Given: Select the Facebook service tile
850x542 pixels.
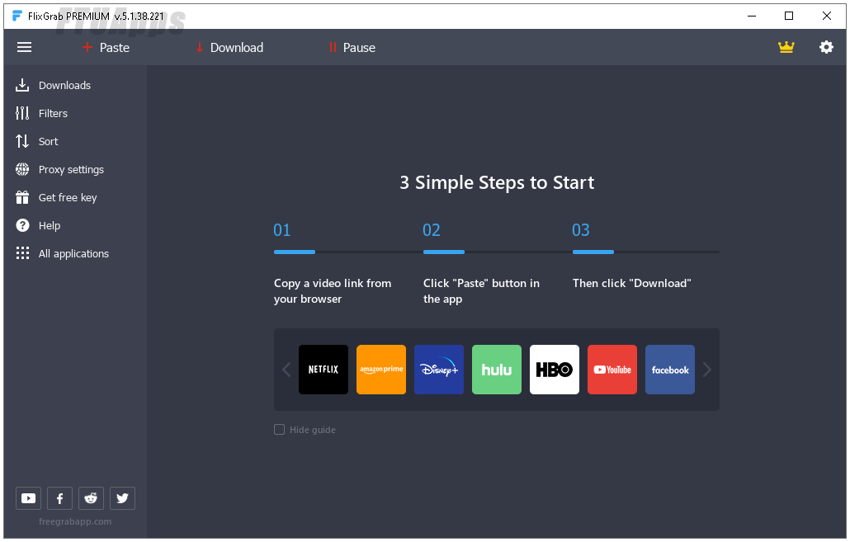Looking at the screenshot, I should pos(670,370).
